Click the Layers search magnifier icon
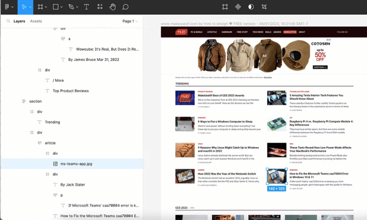The width and height of the screenshot is (367, 220). coord(8,21)
